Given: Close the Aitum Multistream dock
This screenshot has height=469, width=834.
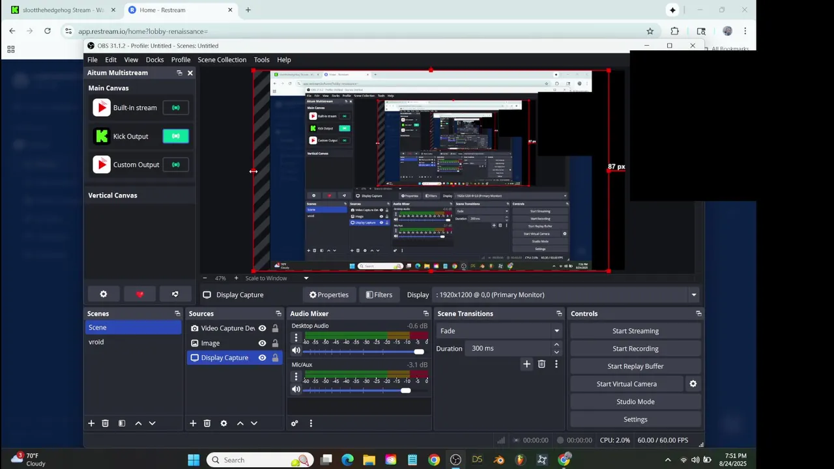Looking at the screenshot, I should [190, 73].
